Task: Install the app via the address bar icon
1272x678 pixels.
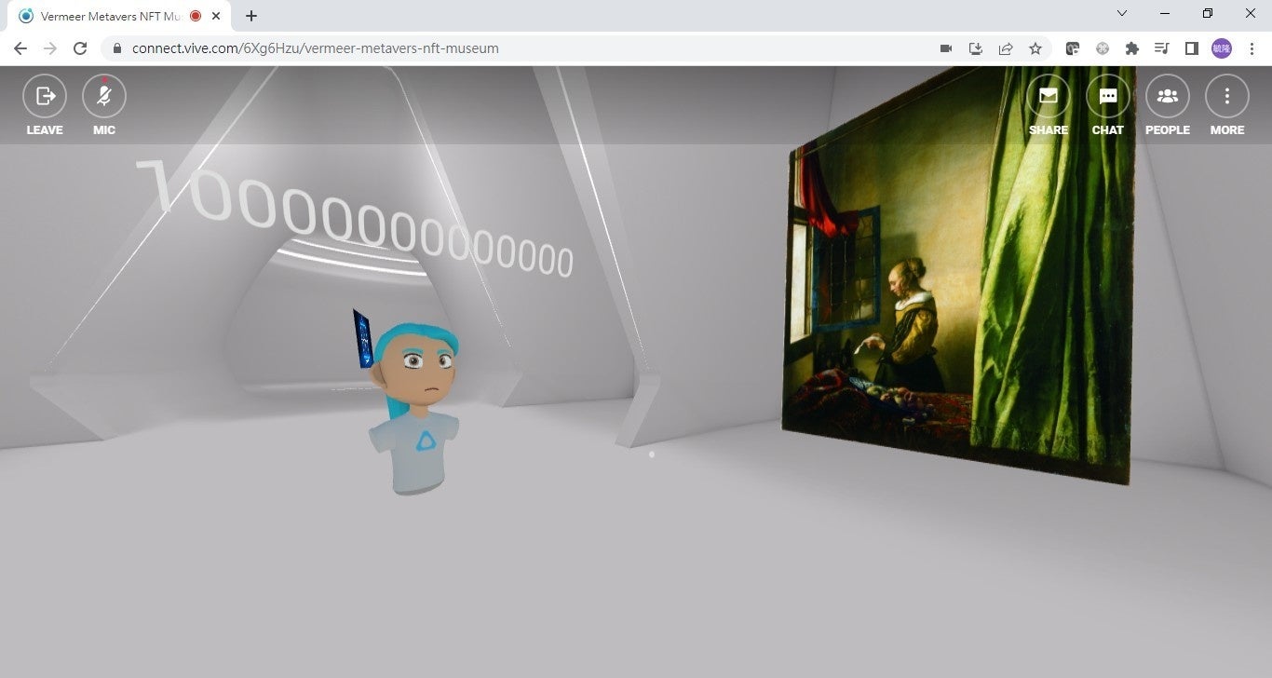Action: 976,48
